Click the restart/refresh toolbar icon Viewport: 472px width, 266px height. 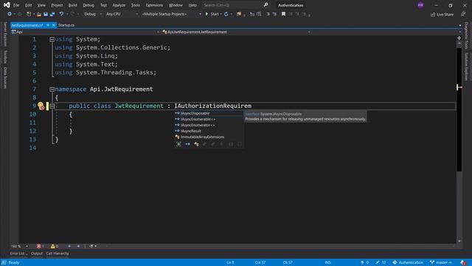click(x=226, y=14)
